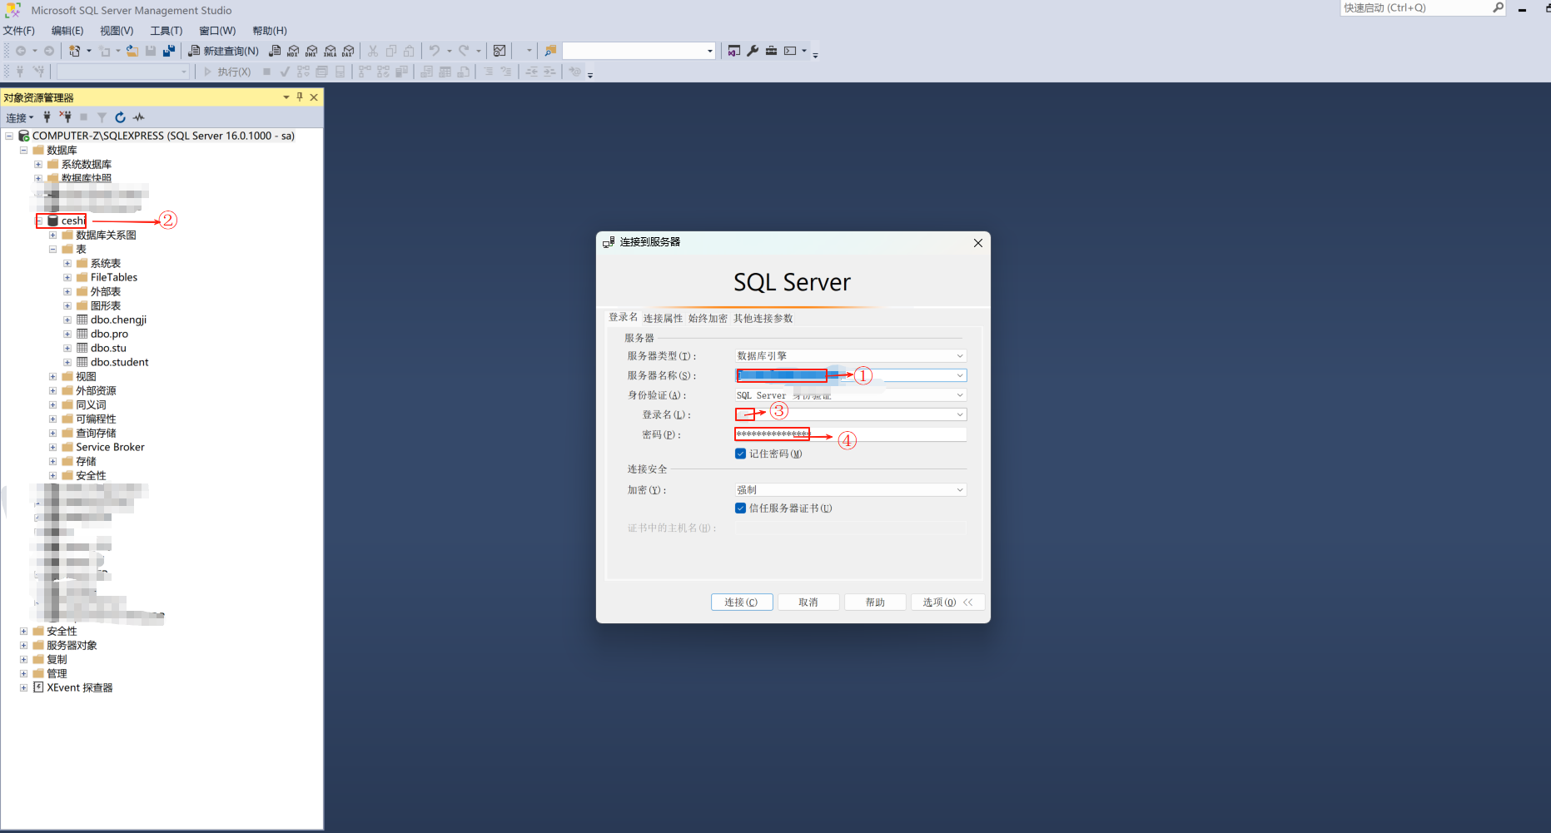1551x833 pixels.
Task: Select the 服务器对象 folder
Action: point(72,645)
